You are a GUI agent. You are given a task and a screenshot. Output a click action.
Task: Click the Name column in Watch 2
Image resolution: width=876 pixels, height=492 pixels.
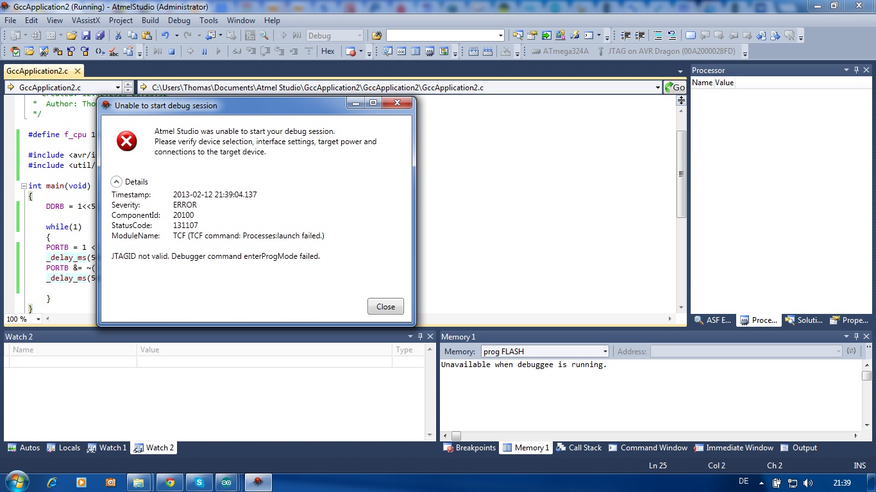[74, 350]
